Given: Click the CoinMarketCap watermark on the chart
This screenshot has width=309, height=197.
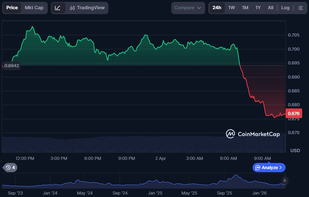Looking at the screenshot, I should [x=253, y=134].
